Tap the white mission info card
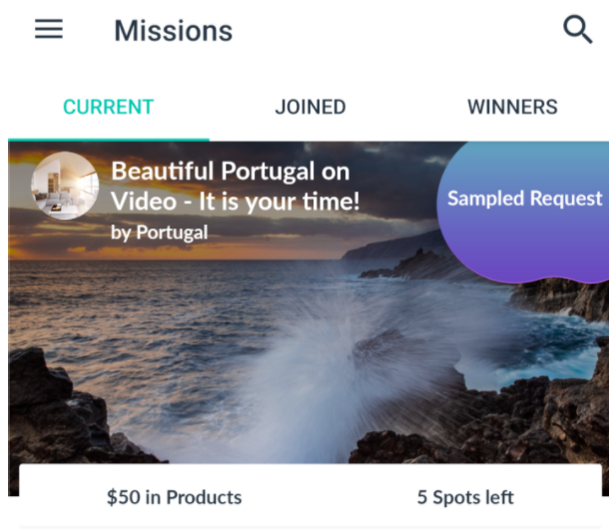The width and height of the screenshot is (611, 532). [x=310, y=496]
